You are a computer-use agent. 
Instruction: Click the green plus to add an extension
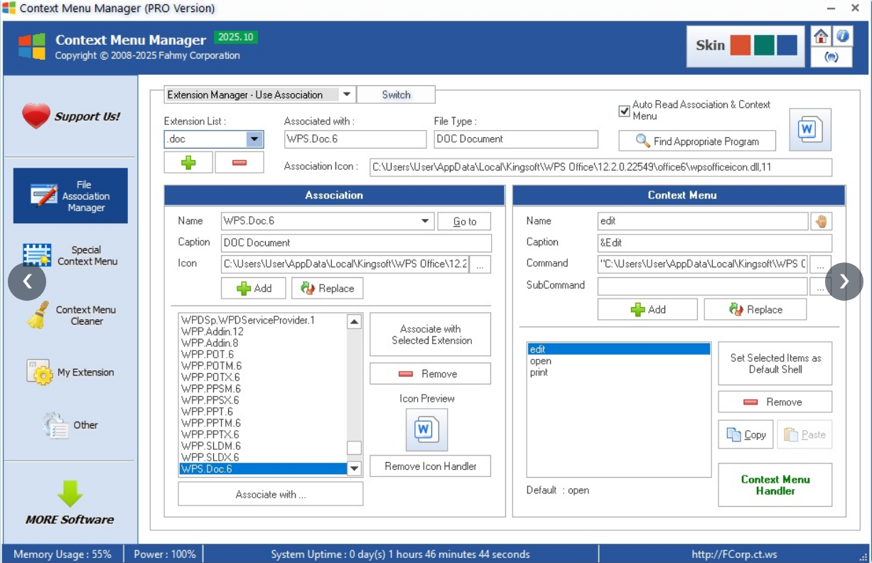(187, 162)
